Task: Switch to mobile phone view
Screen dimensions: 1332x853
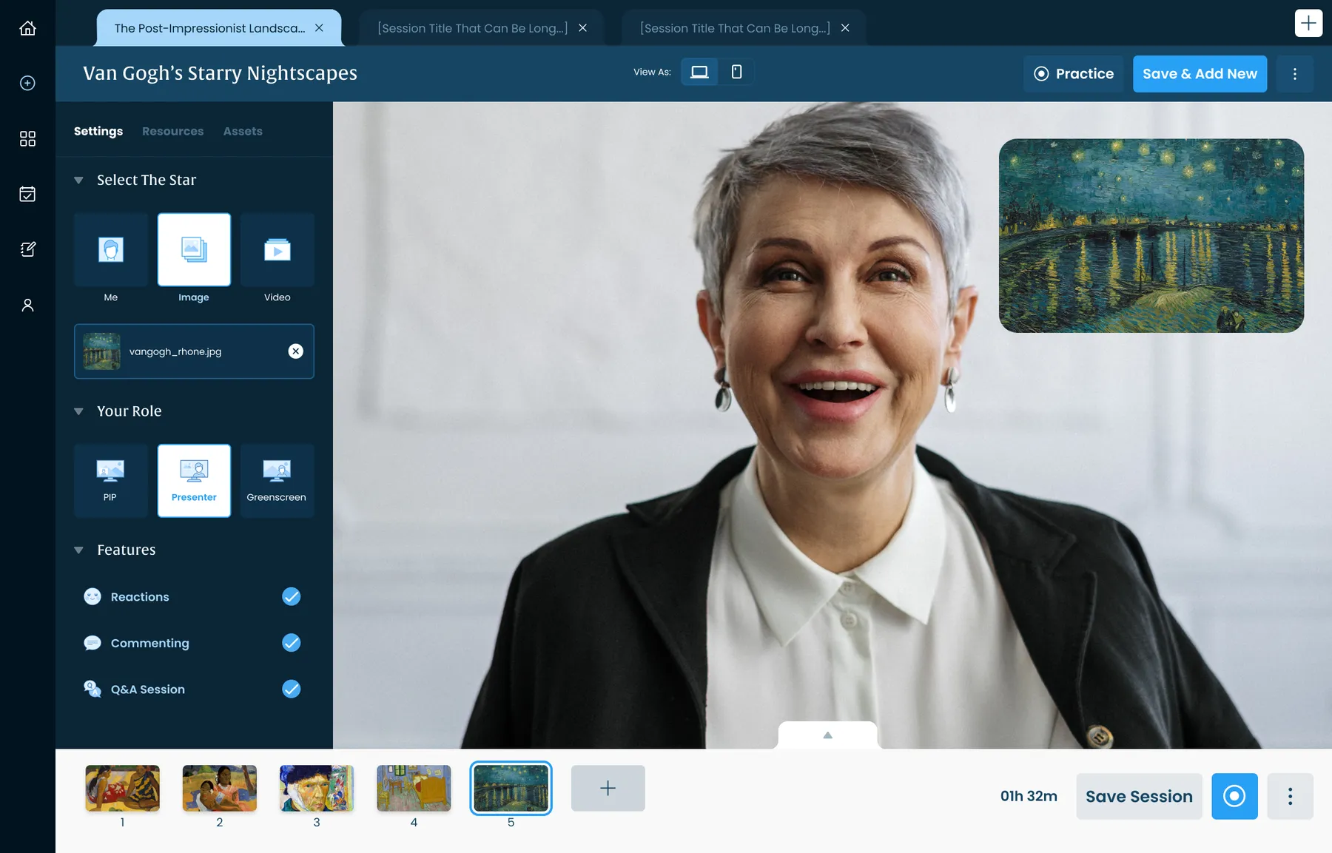Action: (736, 72)
